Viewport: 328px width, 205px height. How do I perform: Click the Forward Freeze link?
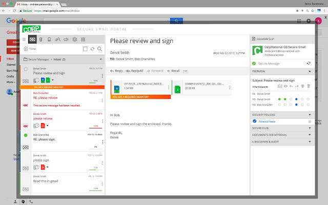click(266, 121)
